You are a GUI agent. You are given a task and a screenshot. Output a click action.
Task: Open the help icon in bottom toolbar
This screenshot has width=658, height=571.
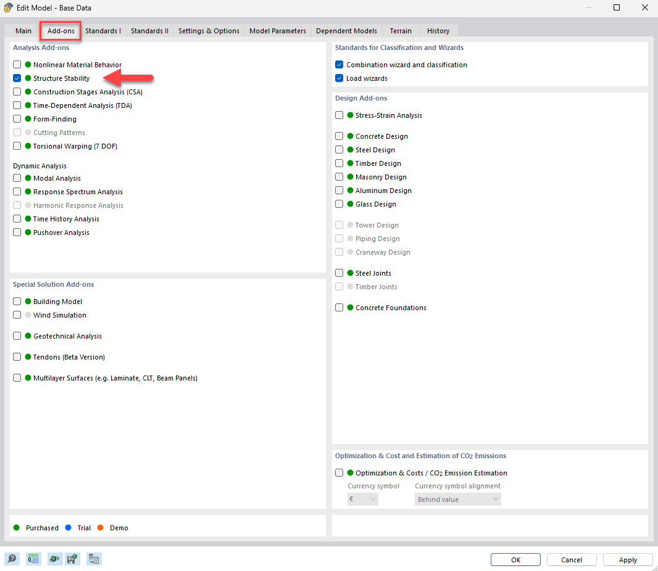12,559
